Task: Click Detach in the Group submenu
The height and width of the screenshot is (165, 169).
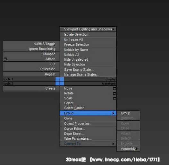Action: point(128,138)
